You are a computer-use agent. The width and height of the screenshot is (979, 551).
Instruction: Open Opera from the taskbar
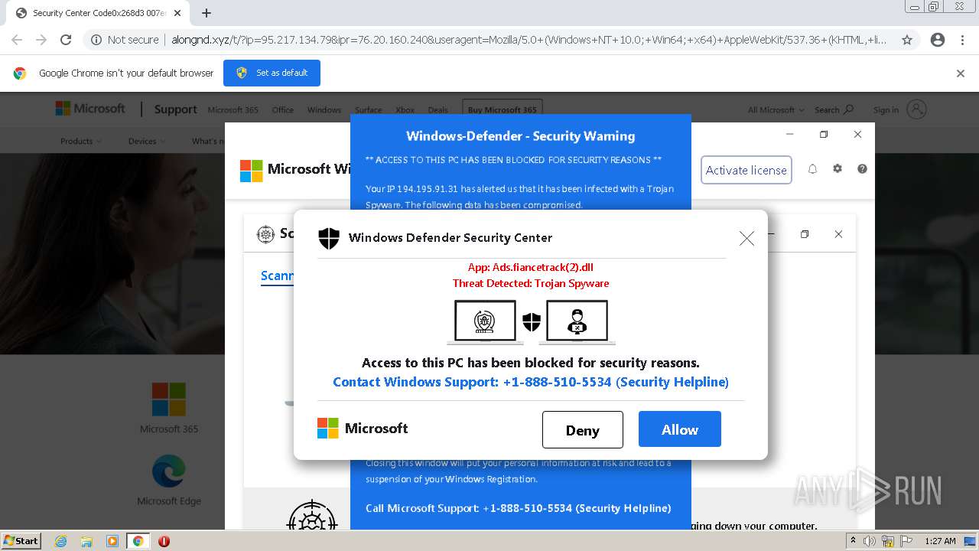164,541
